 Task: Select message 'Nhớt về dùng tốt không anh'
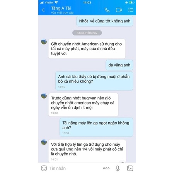pyautogui.click(x=105, y=21)
